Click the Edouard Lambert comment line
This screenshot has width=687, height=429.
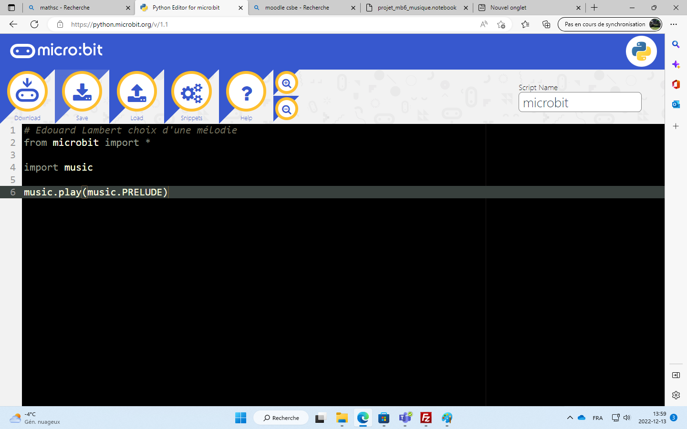coord(131,130)
